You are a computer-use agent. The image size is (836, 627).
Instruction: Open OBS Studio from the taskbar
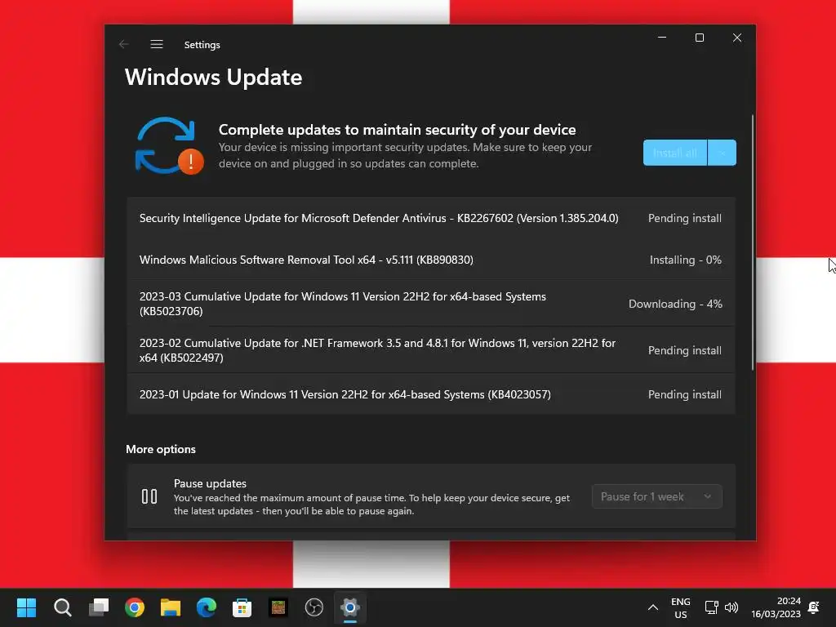pos(314,607)
